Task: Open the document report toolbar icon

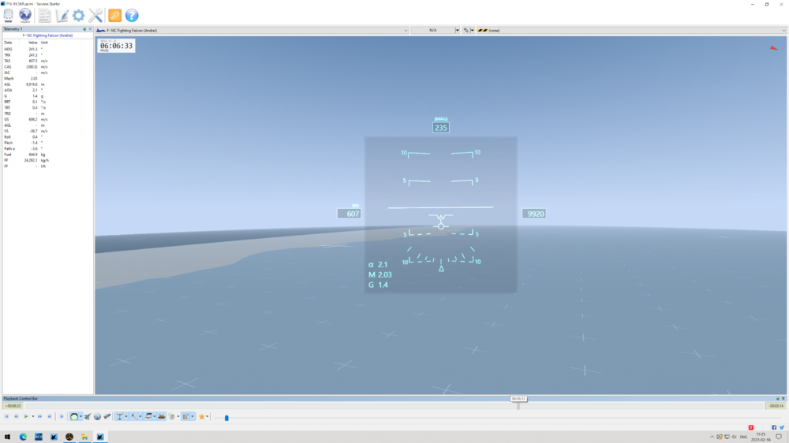Action: pos(44,16)
